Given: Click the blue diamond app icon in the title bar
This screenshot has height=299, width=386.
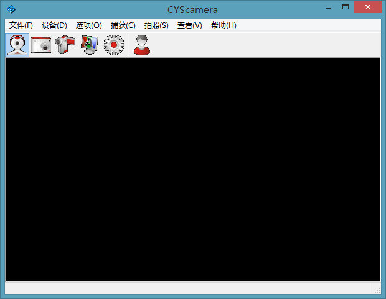Looking at the screenshot, I should click(11, 10).
